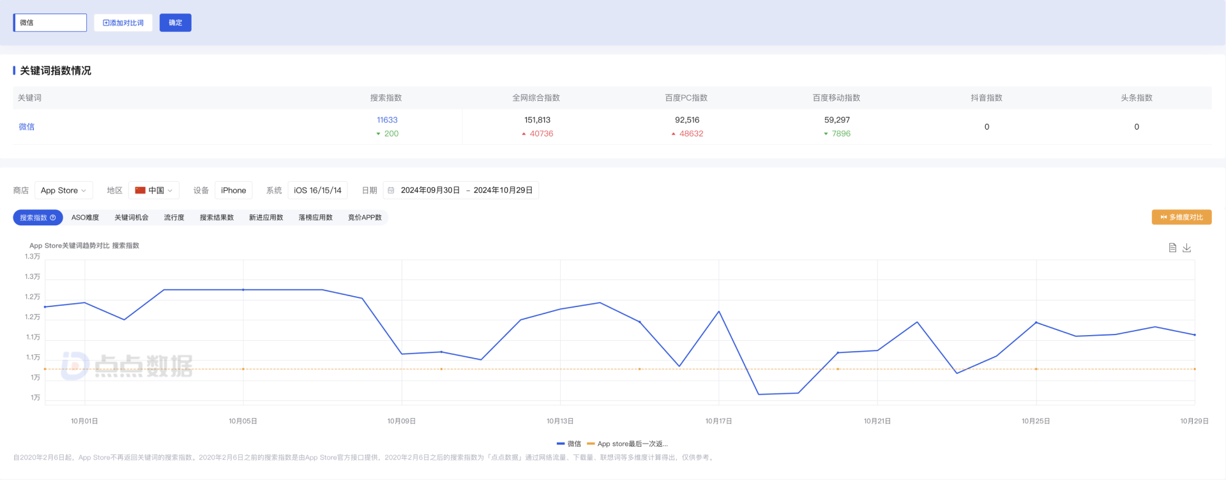Click the 59,297 百度移动指数 value
Screen dimensions: 1226x480
click(x=837, y=120)
